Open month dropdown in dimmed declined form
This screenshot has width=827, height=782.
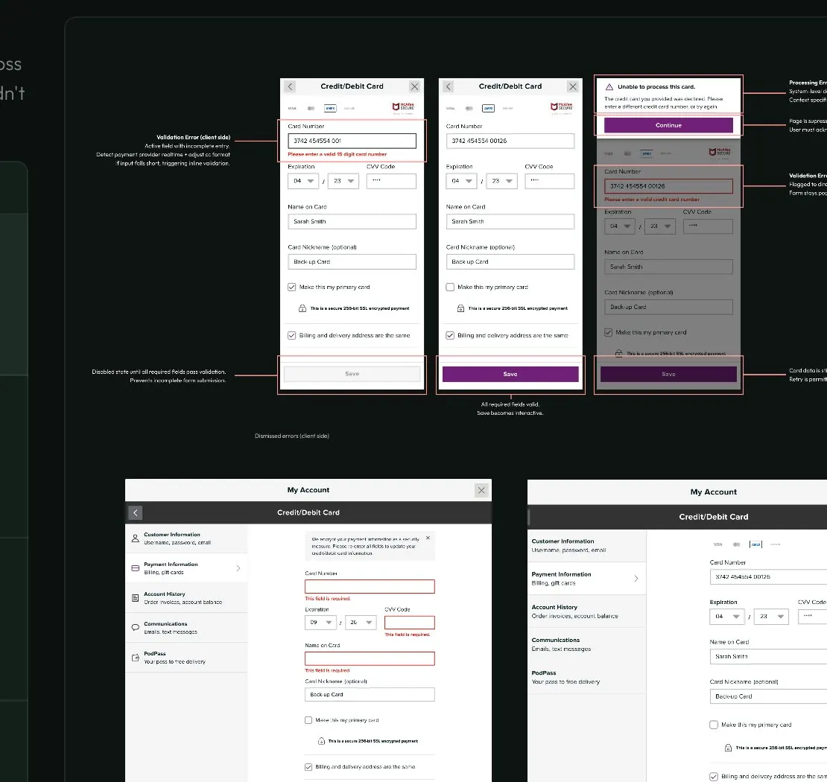coord(620,226)
